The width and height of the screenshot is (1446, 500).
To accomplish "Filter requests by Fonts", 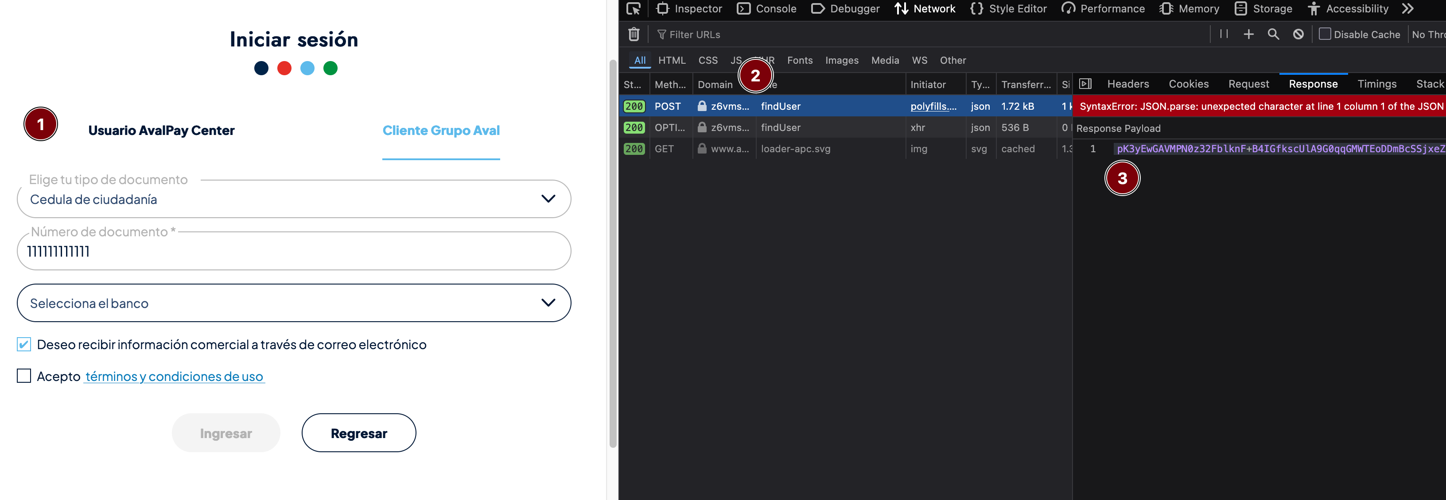I will tap(799, 60).
